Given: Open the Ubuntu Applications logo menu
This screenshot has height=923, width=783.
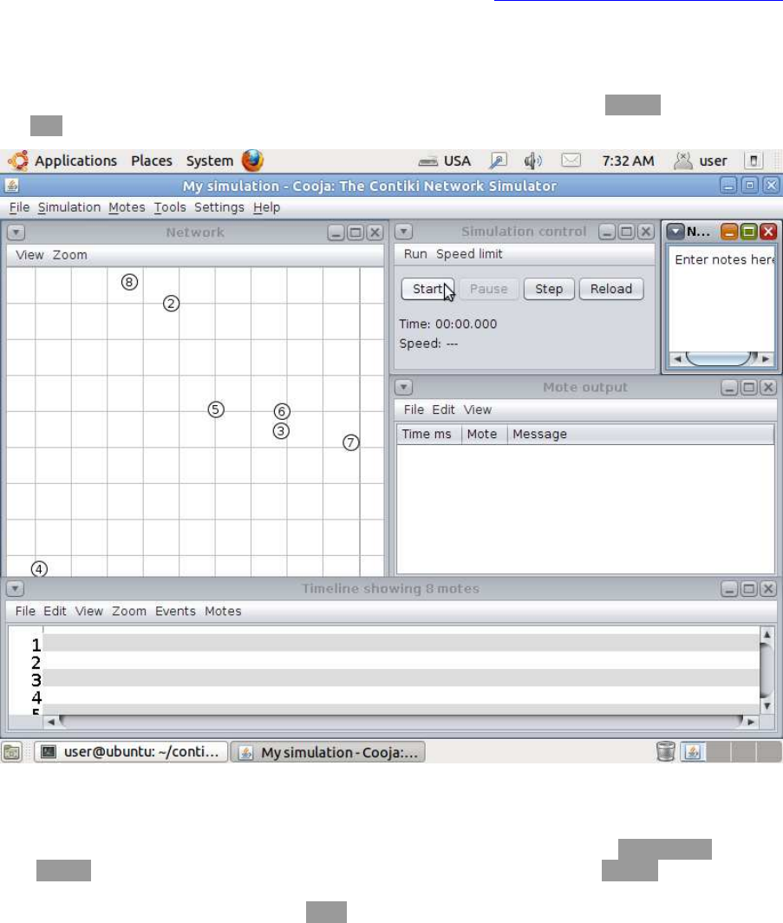Looking at the screenshot, I should coord(17,160).
